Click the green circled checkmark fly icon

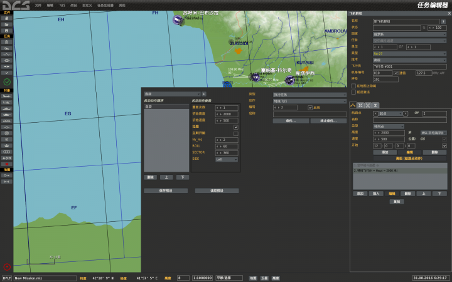pyautogui.click(x=7, y=82)
